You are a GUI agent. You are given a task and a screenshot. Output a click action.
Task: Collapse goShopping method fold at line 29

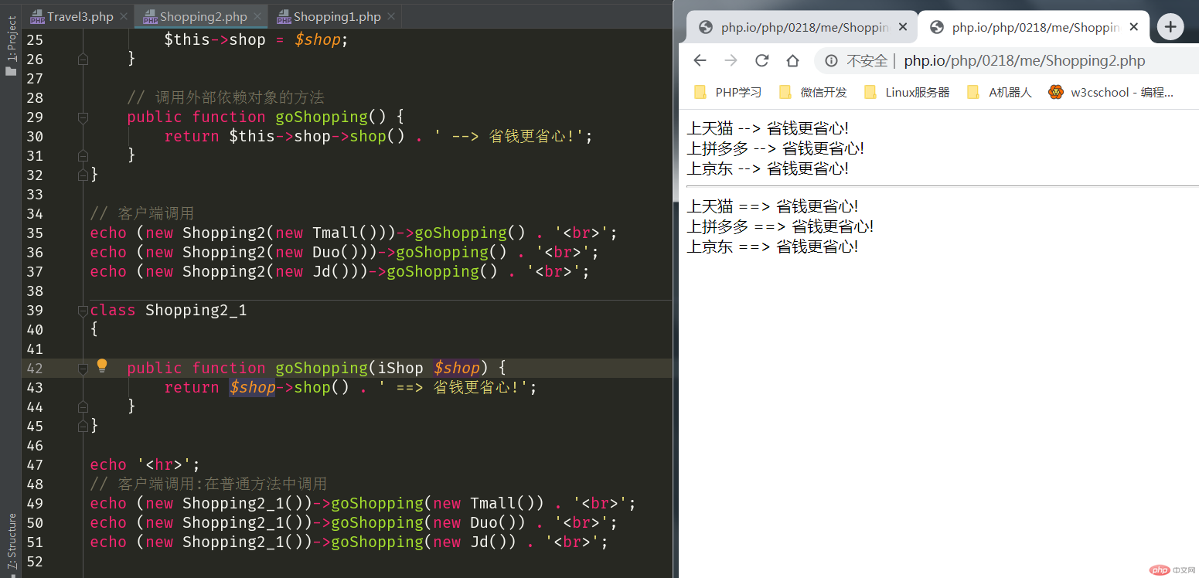83,117
